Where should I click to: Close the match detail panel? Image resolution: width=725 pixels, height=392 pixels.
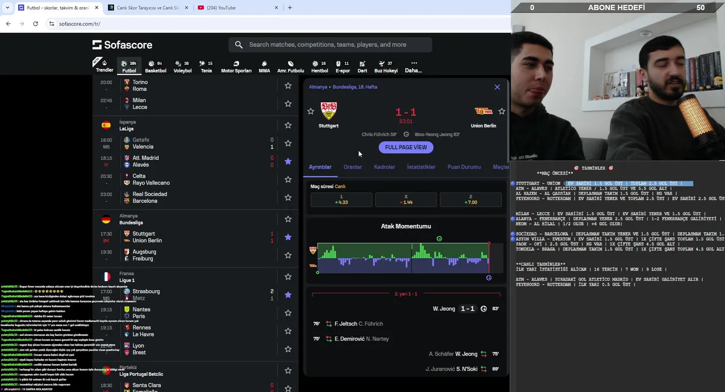[x=497, y=87]
